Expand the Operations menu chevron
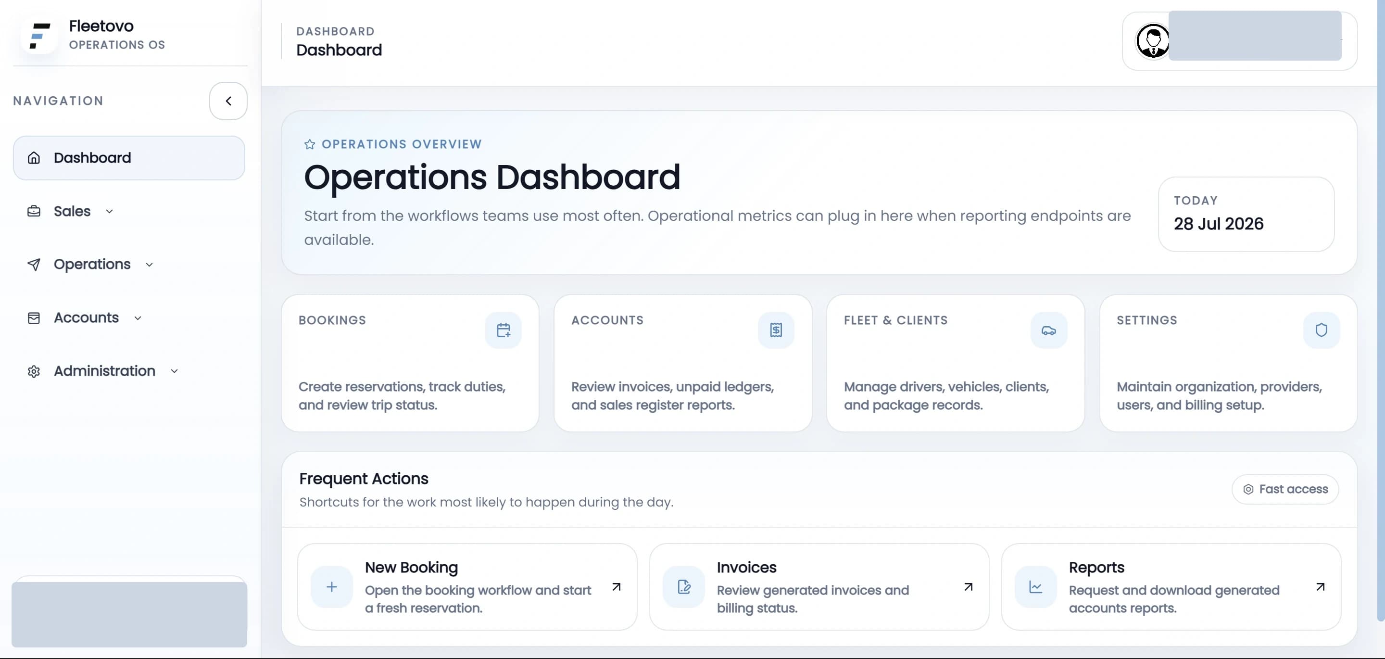Image resolution: width=1385 pixels, height=659 pixels. tap(150, 265)
